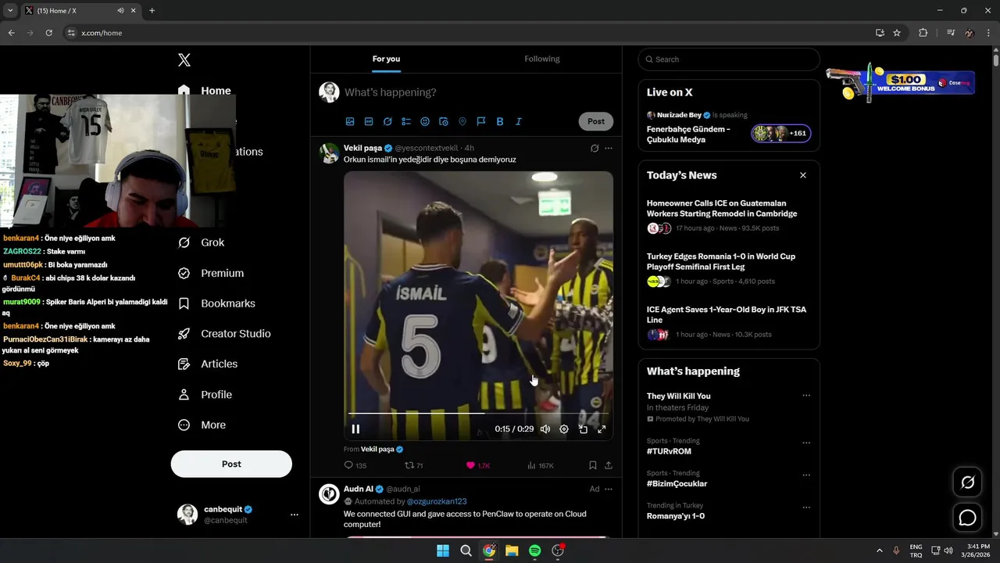Open account menu dots next to canbequit

(295, 515)
